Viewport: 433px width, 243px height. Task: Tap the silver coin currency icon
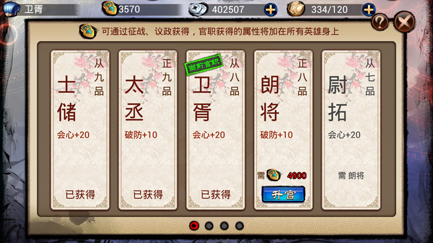pyautogui.click(x=198, y=9)
